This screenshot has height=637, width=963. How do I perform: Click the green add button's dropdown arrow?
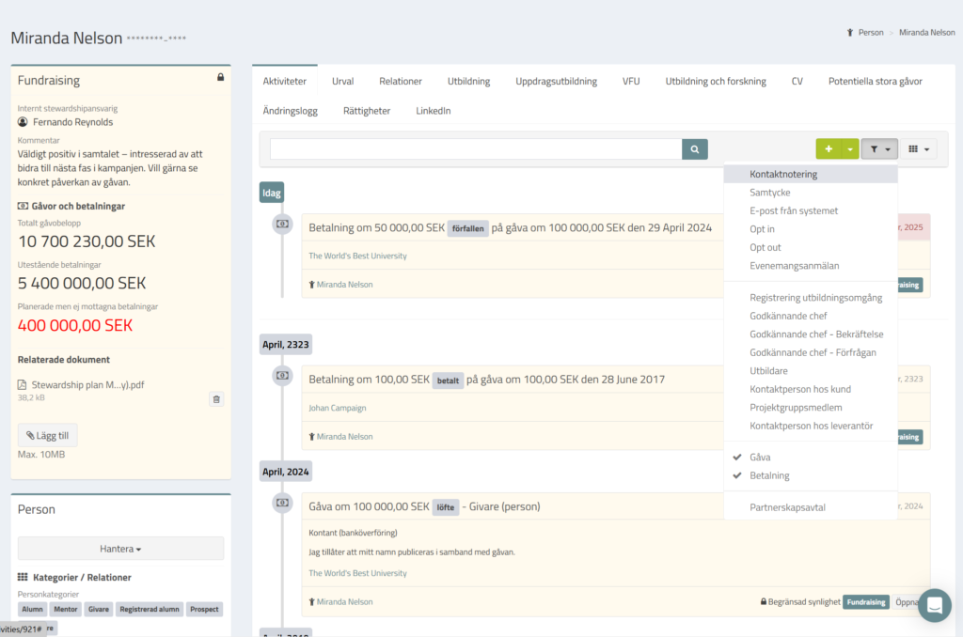[850, 149]
